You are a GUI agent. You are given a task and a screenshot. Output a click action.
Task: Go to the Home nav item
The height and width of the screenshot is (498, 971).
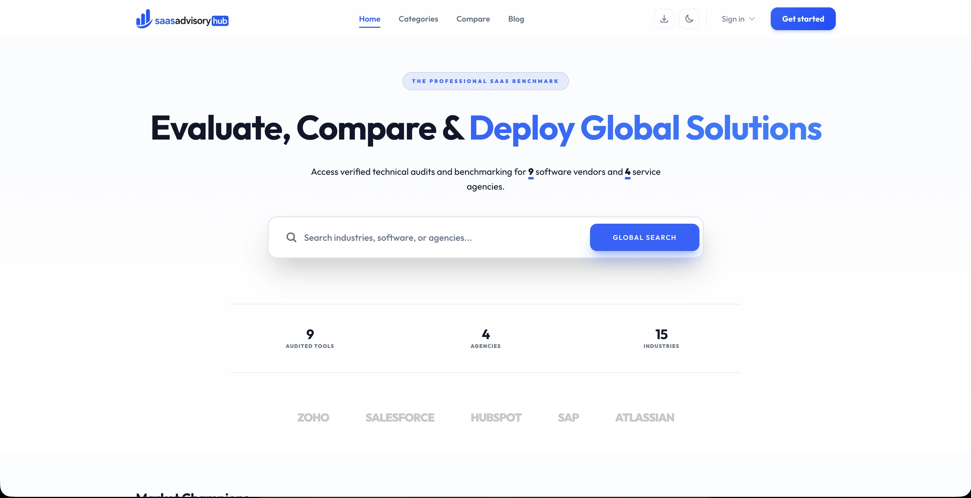click(369, 19)
